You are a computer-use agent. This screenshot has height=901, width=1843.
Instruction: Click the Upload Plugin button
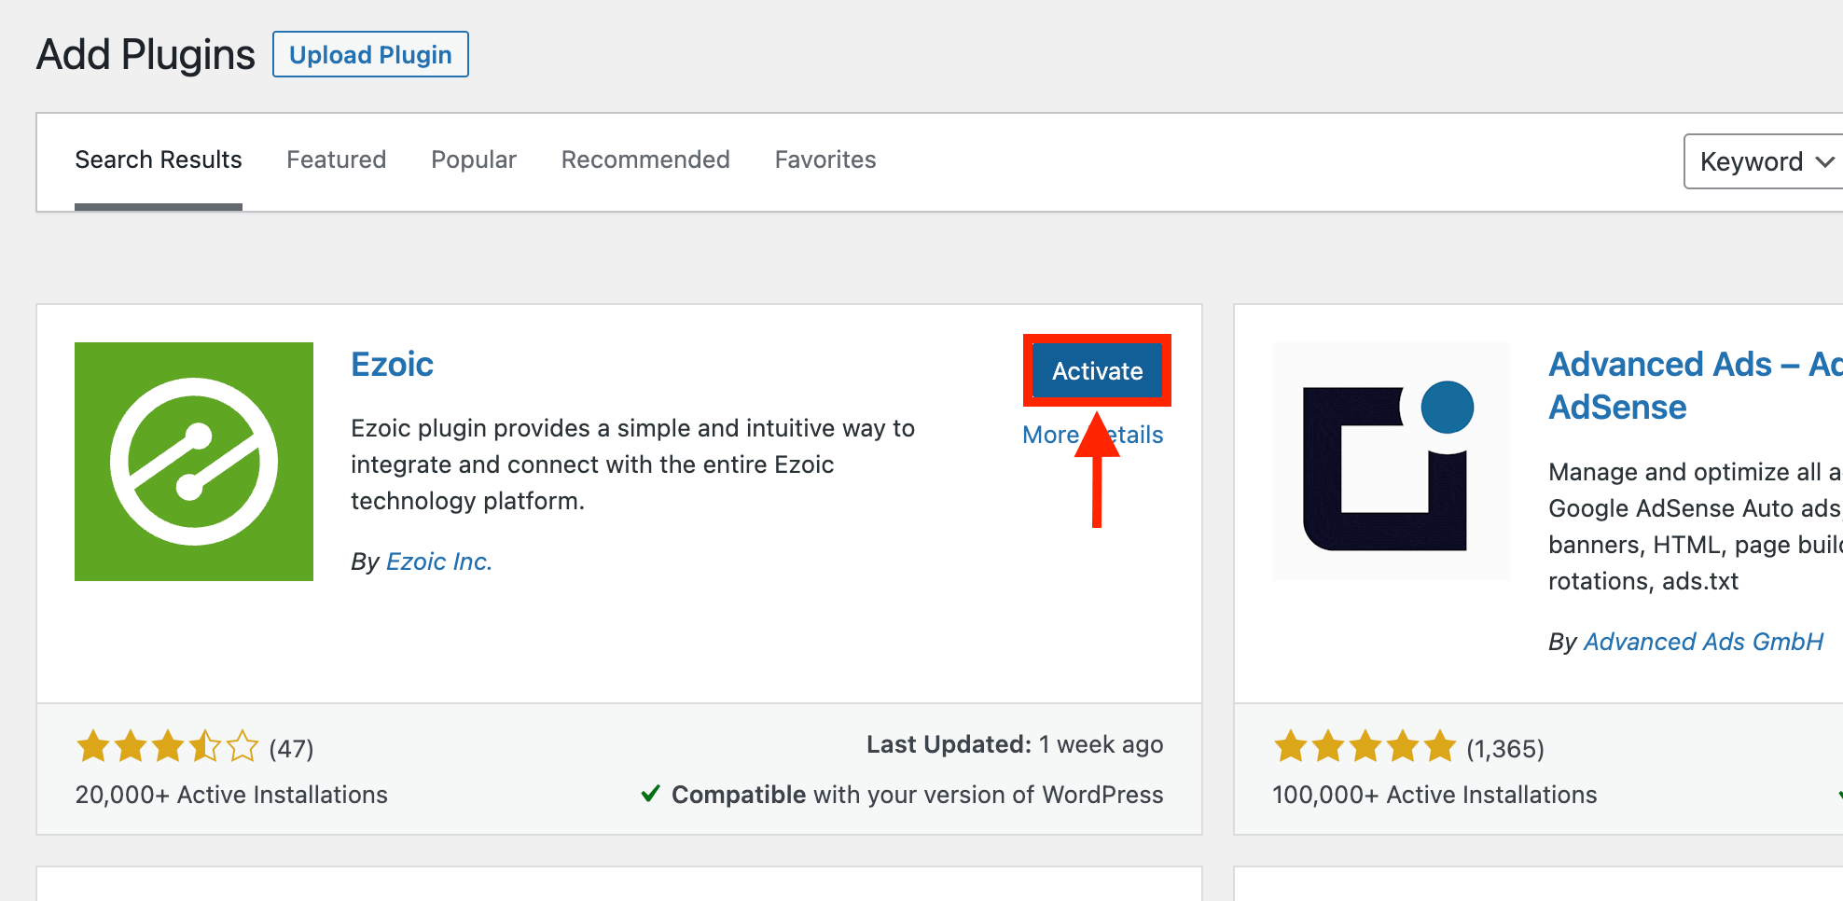click(370, 54)
